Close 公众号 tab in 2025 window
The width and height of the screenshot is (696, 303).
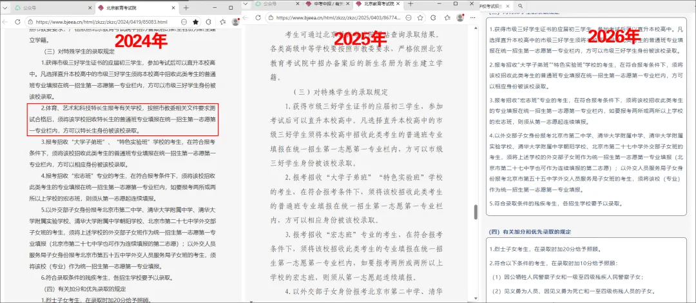(298, 4)
